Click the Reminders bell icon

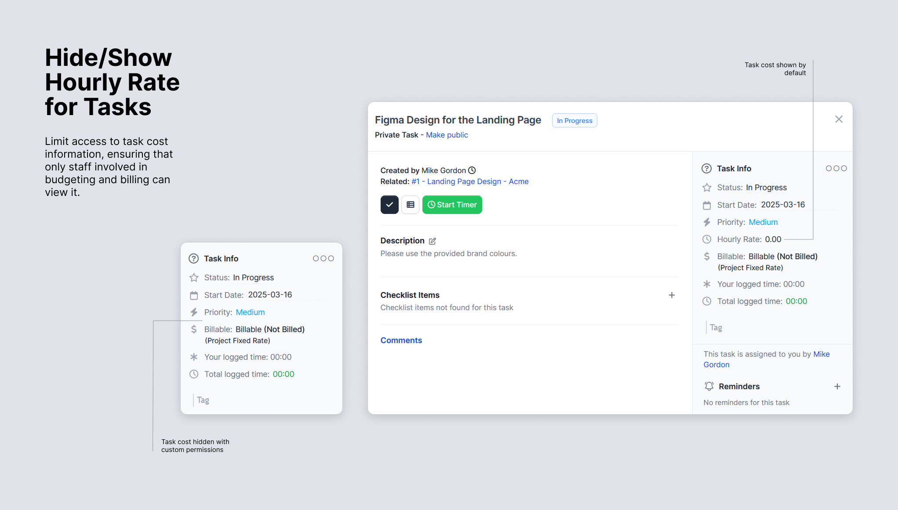click(x=709, y=386)
